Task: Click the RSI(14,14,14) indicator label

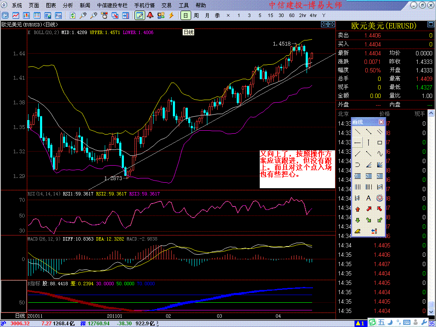Action: [x=44, y=194]
